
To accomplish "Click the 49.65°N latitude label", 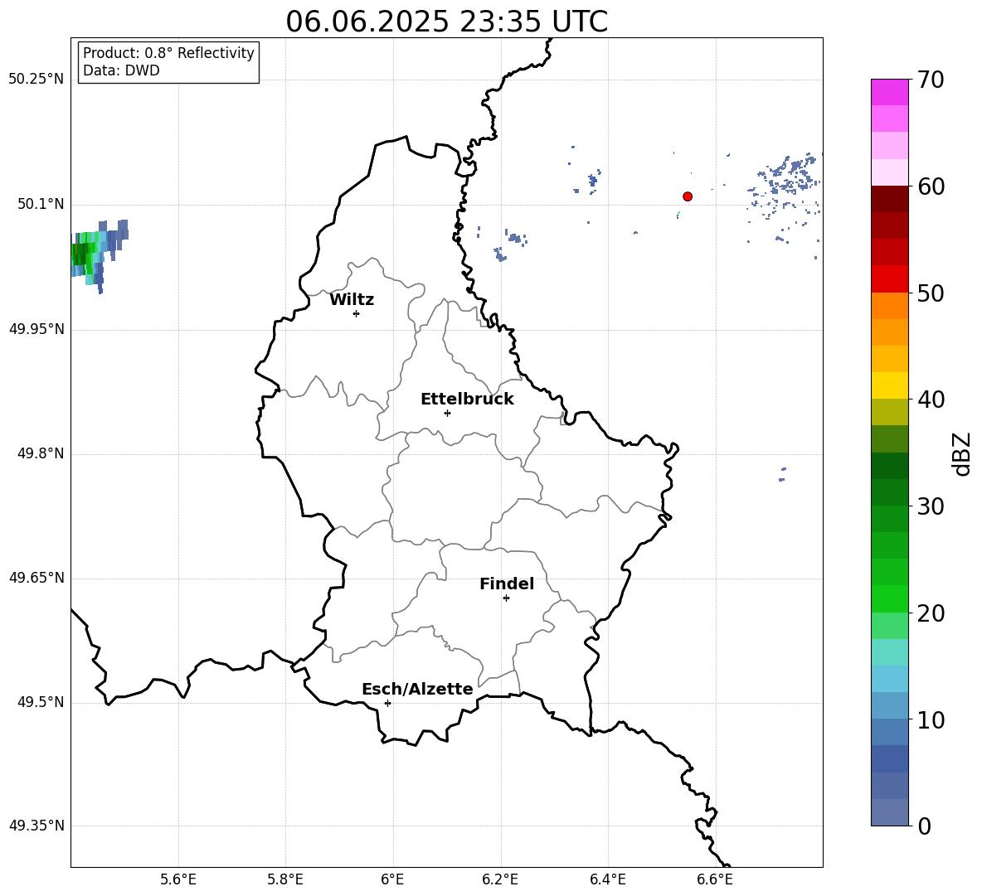I will pos(36,578).
